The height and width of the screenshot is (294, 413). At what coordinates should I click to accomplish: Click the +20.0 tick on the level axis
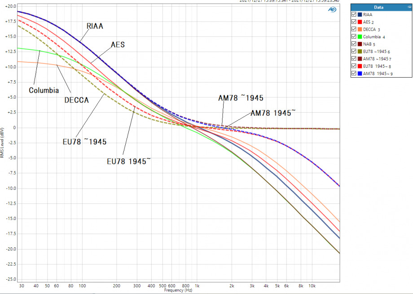(10, 6)
